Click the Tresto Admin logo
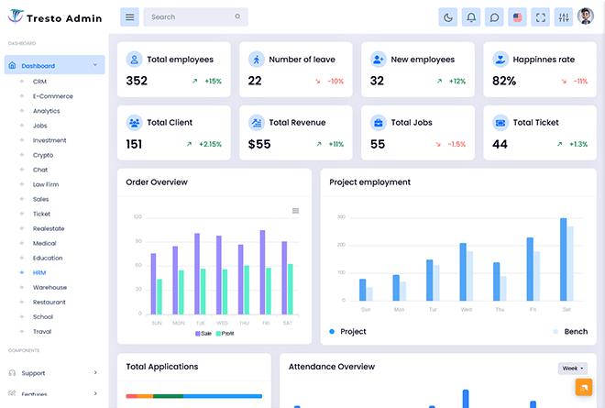Image resolution: width=605 pixels, height=408 pixels. pyautogui.click(x=55, y=17)
